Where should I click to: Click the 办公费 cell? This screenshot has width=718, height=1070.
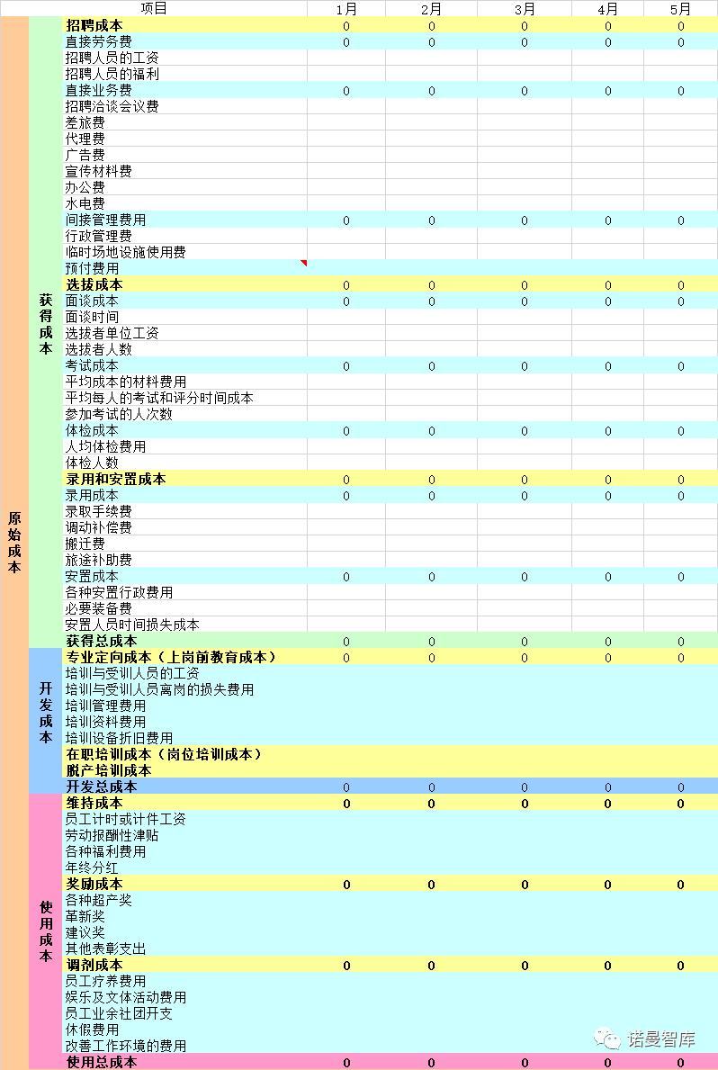click(x=185, y=188)
